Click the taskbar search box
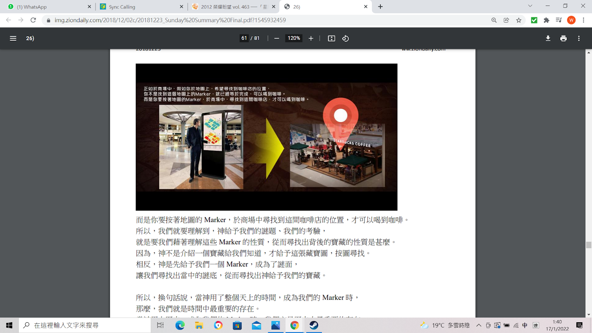592x333 pixels. click(85, 325)
